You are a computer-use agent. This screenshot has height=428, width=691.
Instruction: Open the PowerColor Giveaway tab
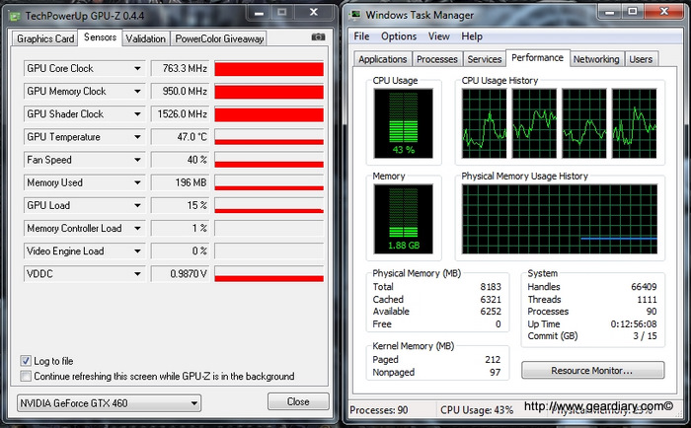tap(219, 38)
